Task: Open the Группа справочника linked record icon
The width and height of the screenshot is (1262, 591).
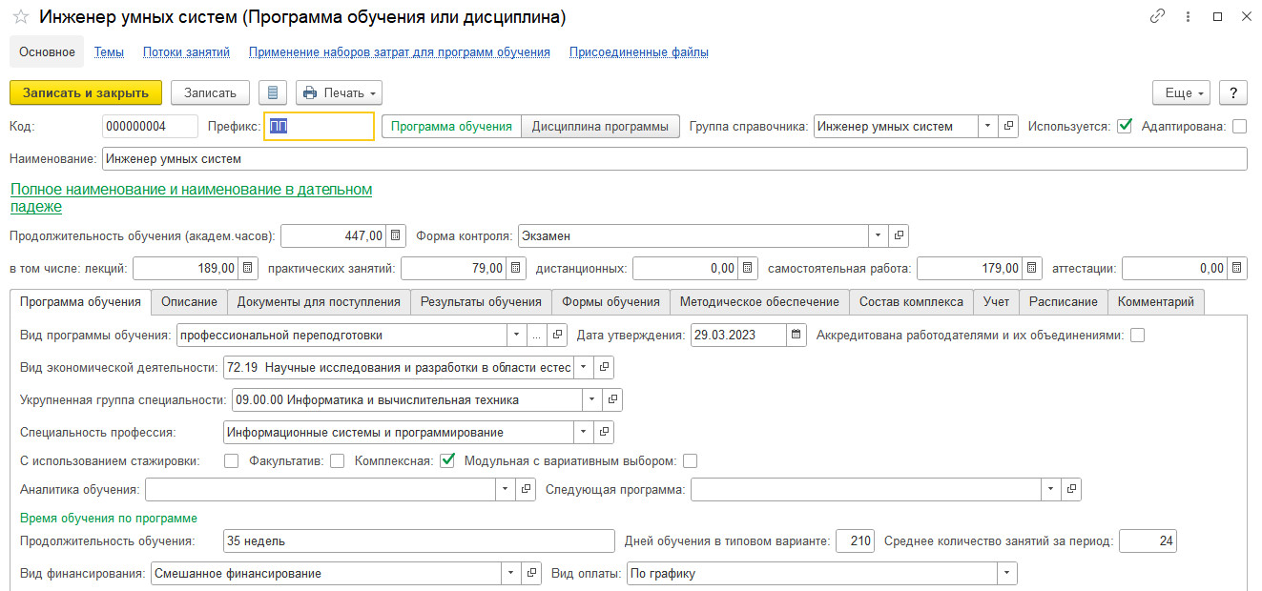Action: click(x=1009, y=126)
